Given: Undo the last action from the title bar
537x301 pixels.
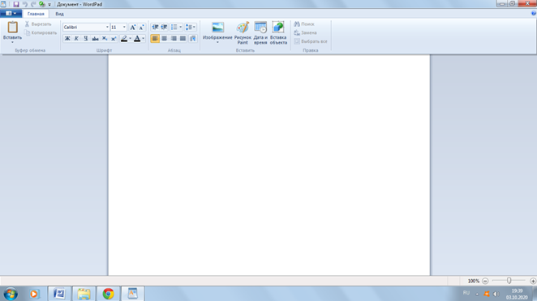Looking at the screenshot, I should coord(24,4).
